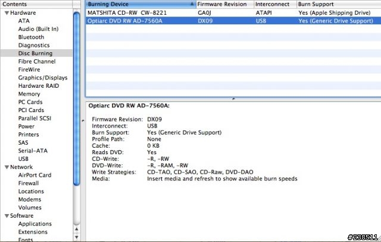The height and width of the screenshot is (242, 381).
Task: Show Power information
Action: pos(26,126)
